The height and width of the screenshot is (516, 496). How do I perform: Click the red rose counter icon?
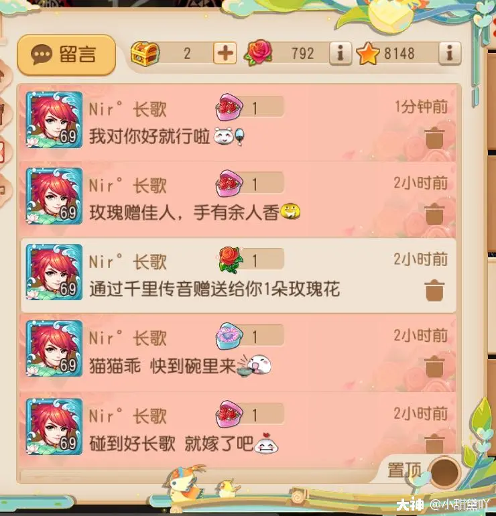point(259,53)
